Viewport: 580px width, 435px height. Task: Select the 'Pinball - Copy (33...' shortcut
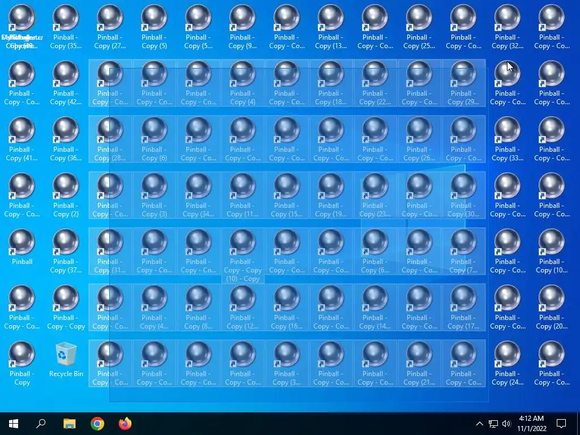507,139
